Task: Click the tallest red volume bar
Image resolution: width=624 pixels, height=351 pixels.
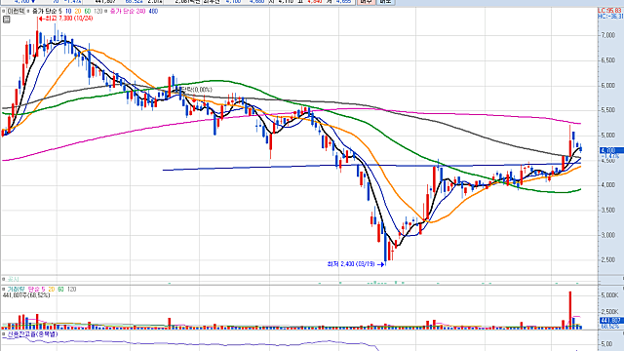Action: pos(570,310)
